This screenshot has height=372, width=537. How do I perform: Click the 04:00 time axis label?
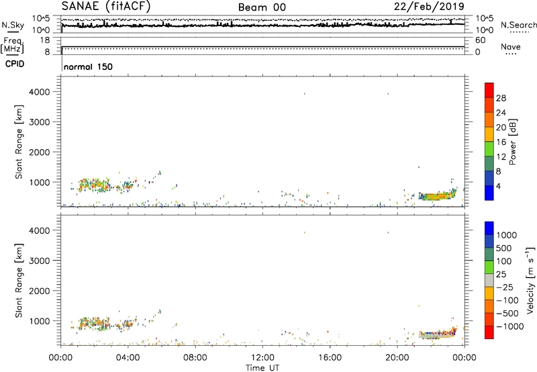[x=128, y=358]
